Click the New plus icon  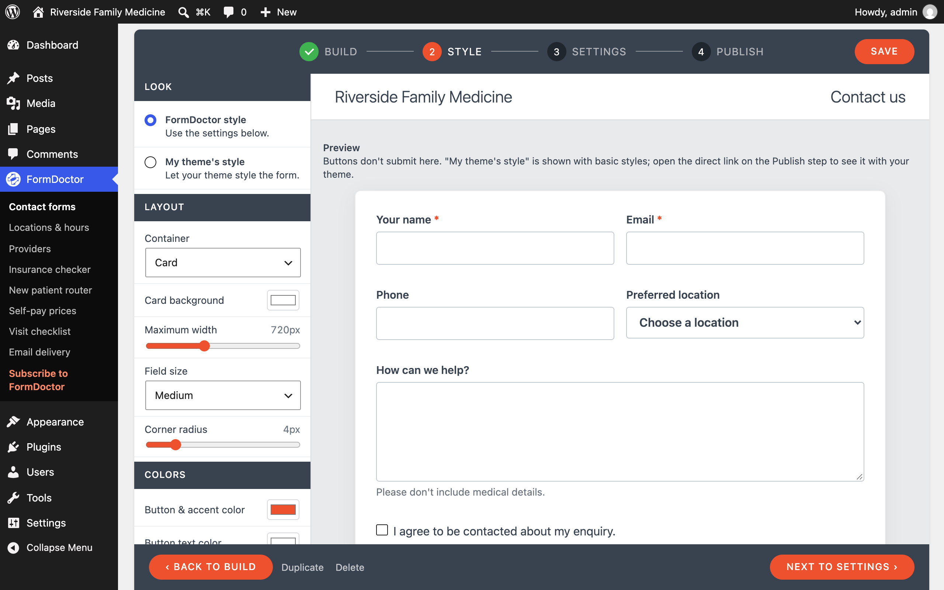(265, 12)
